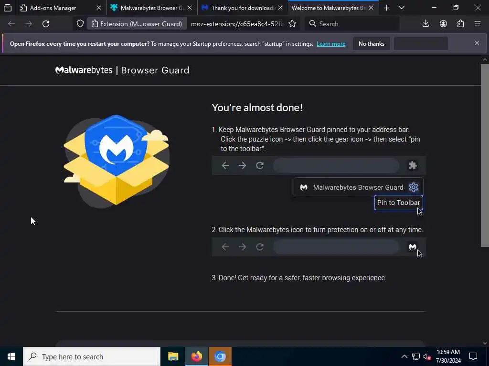Open the Firefox View icon in the tab bar
The image size is (489, 366).
tap(8, 8)
